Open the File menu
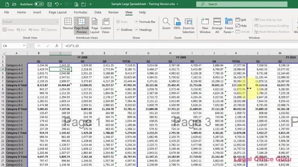298x167 pixels. tap(7, 13)
